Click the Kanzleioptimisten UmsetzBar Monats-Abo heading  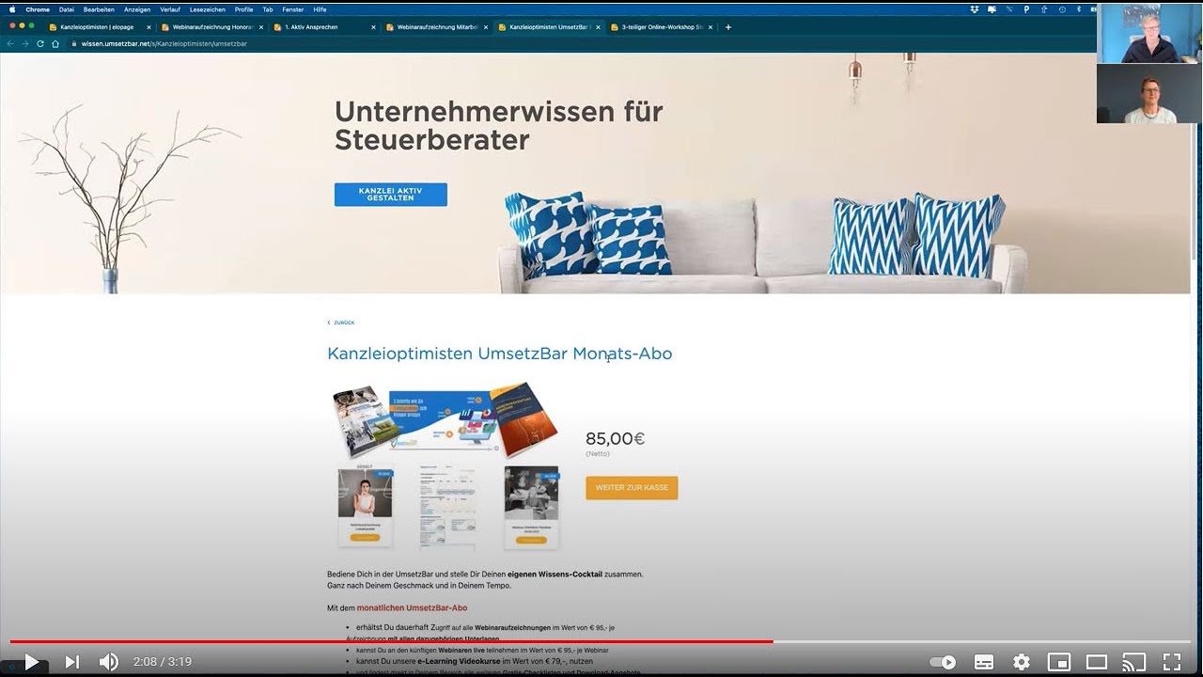click(x=499, y=354)
